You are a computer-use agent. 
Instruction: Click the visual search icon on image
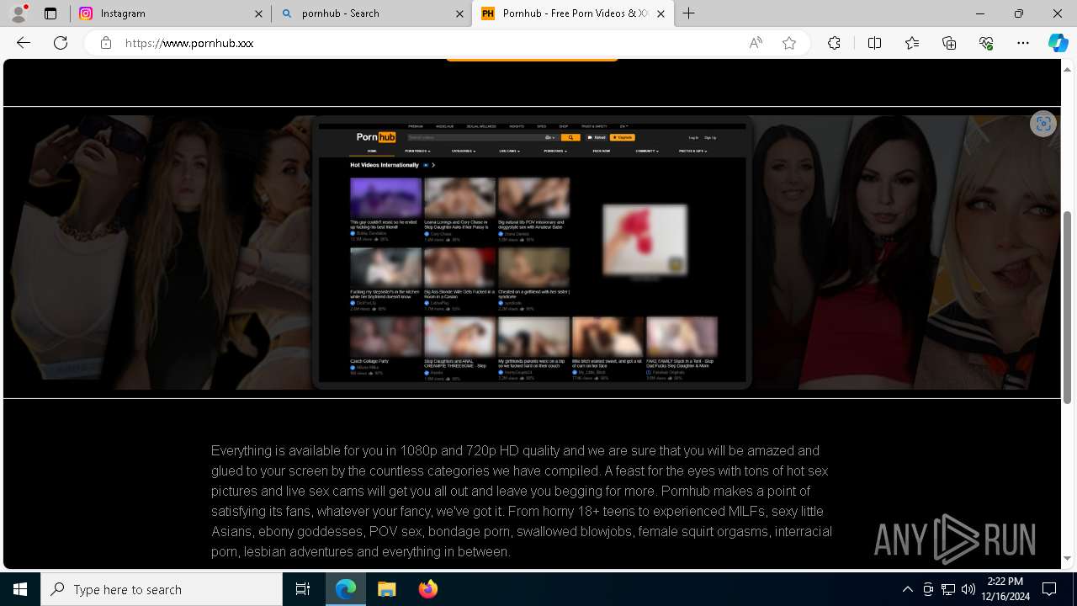click(1043, 124)
